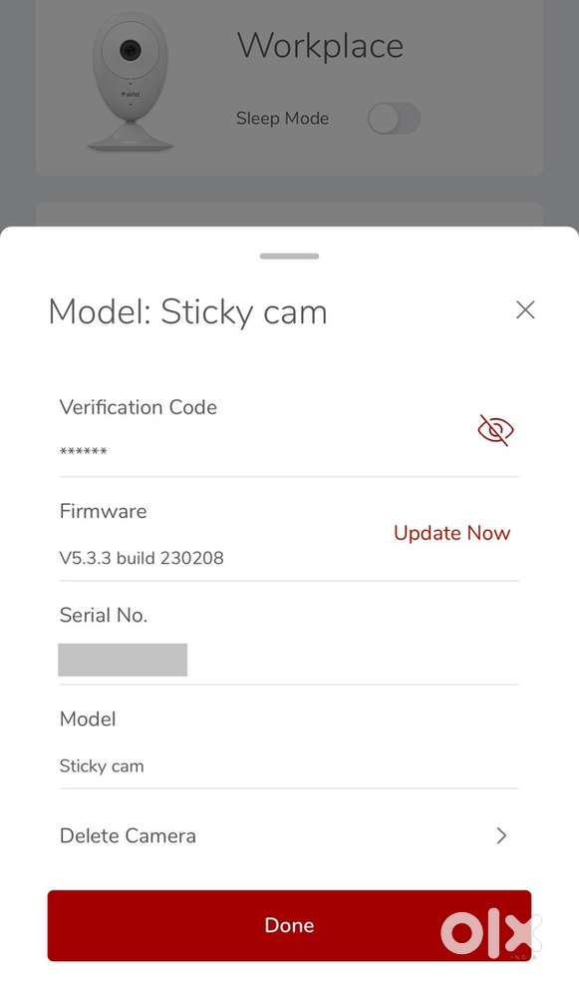Tap the Sticky cam model value
Screen dimensions: 579x997
pyautogui.click(x=101, y=766)
